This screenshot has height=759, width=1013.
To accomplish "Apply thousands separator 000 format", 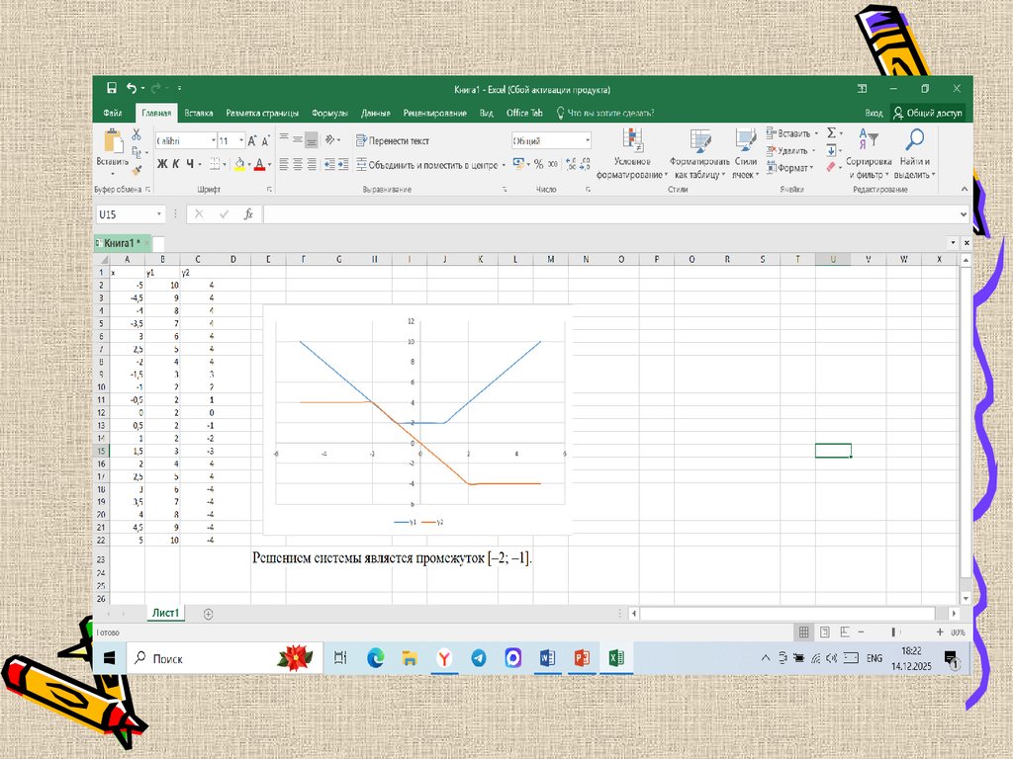I will tap(552, 165).
